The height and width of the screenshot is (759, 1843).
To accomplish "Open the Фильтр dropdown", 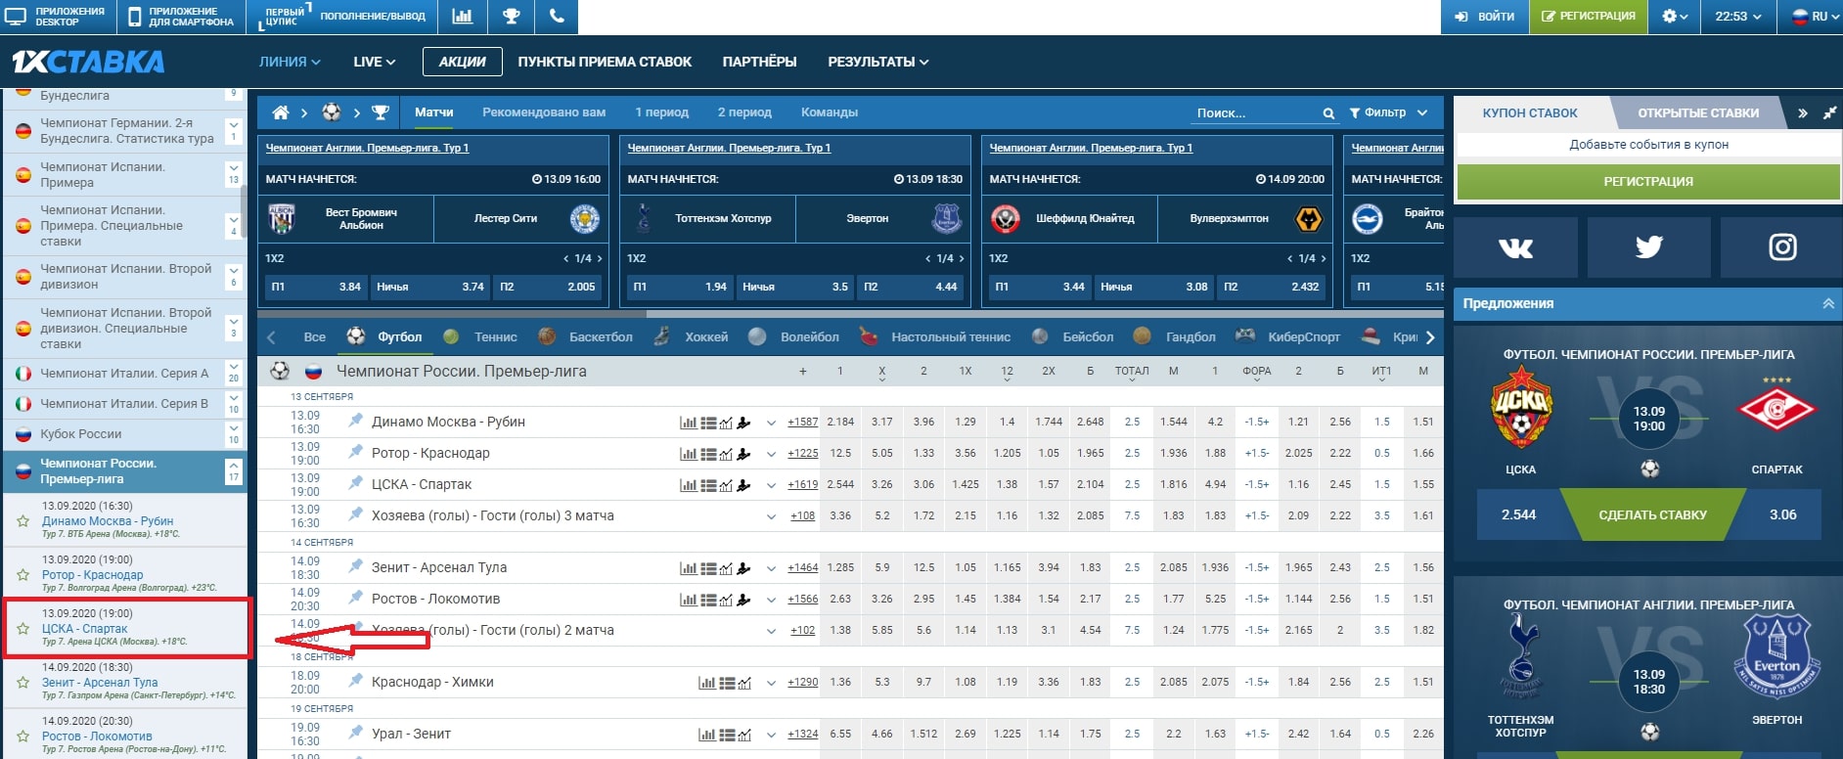I will coord(1387,112).
